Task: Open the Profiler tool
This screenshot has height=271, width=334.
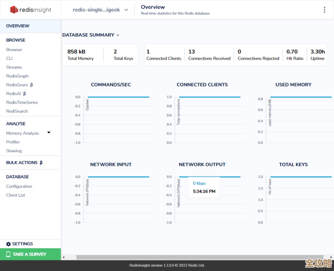Action: (x=13, y=142)
